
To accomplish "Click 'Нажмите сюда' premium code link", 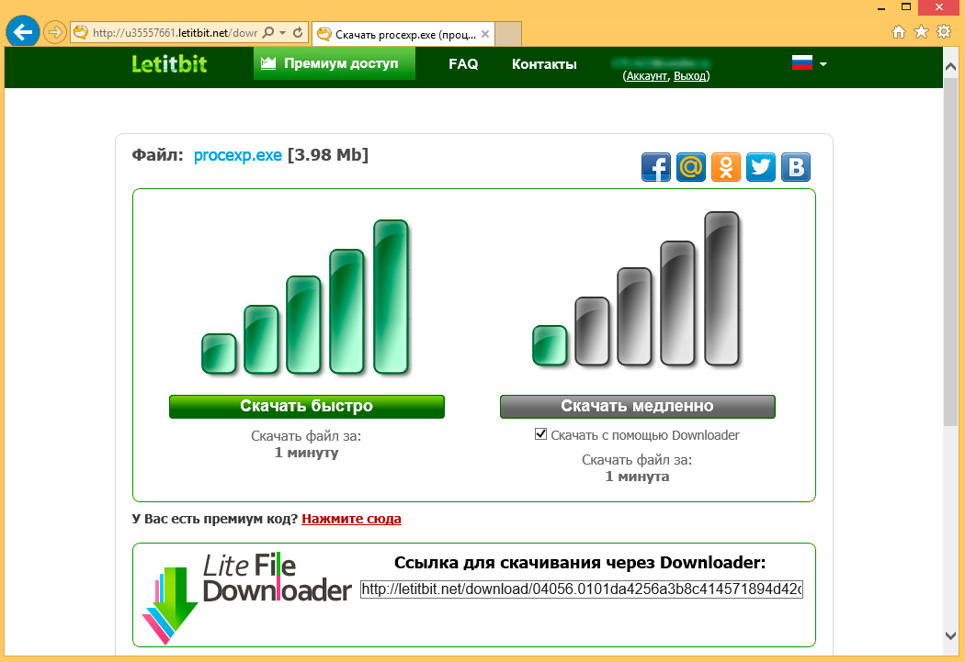I will point(351,519).
